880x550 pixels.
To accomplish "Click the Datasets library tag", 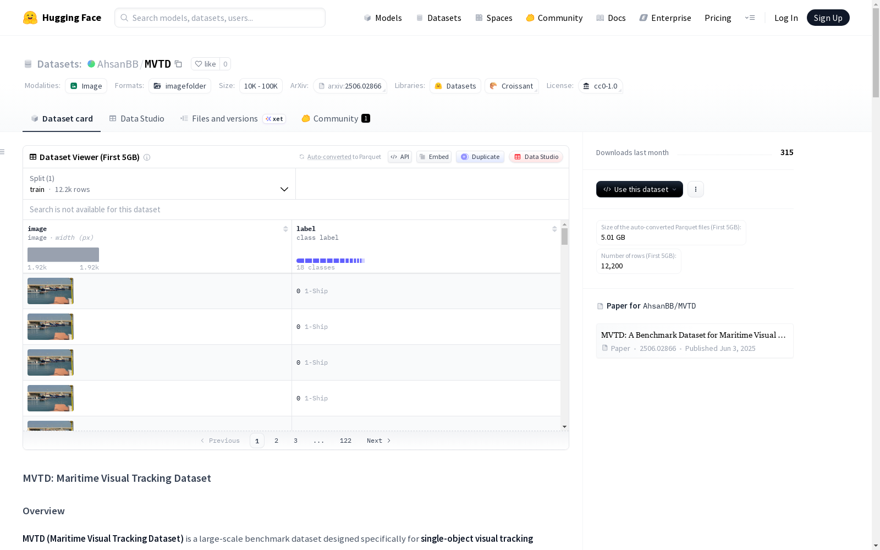I will 455,86.
